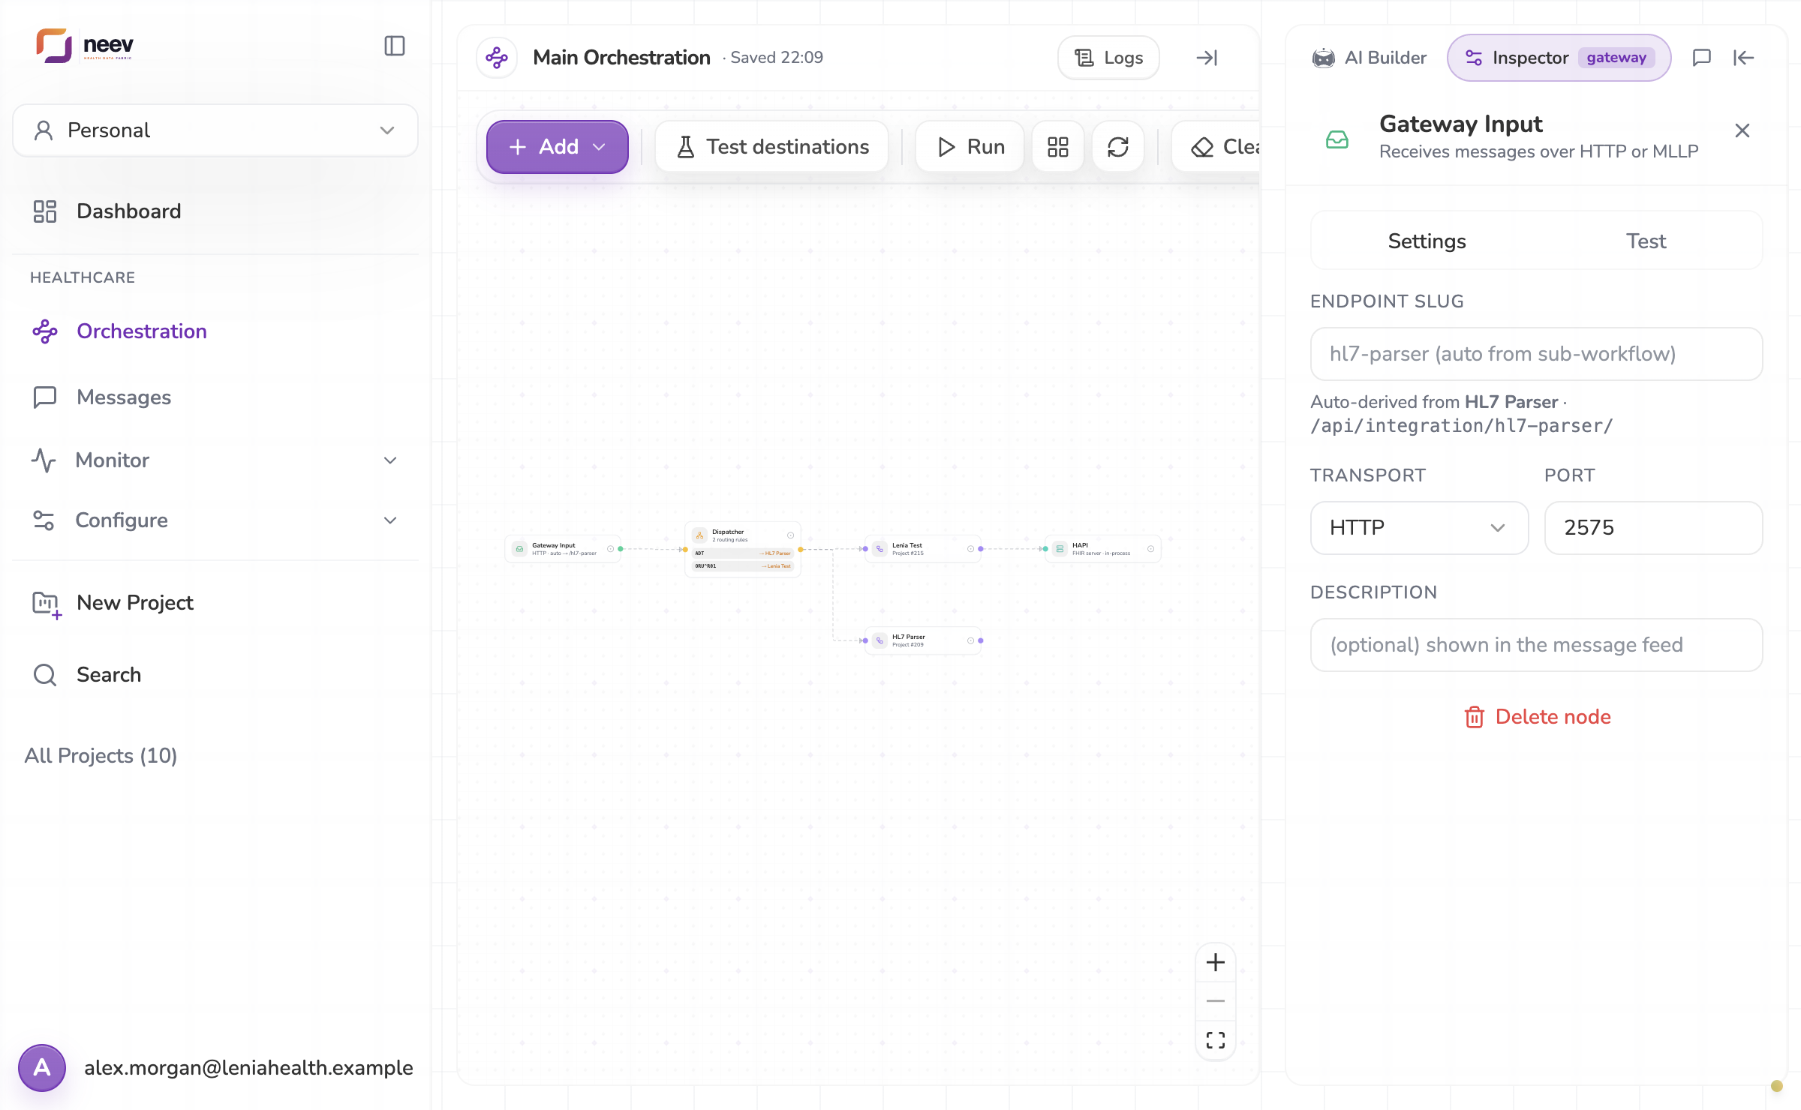Screen dimensions: 1801x1110
Task: Open Search from the sidebar
Action: (215, 675)
